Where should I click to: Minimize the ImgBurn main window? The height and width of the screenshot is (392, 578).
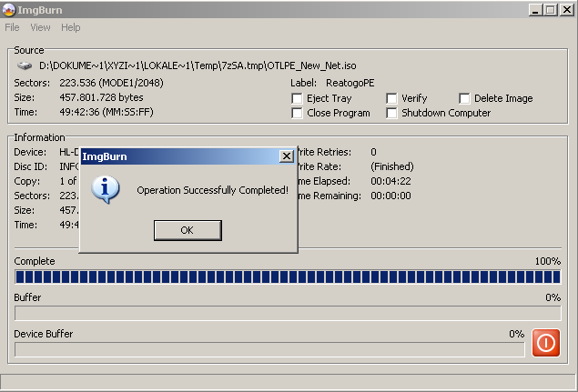pos(535,10)
